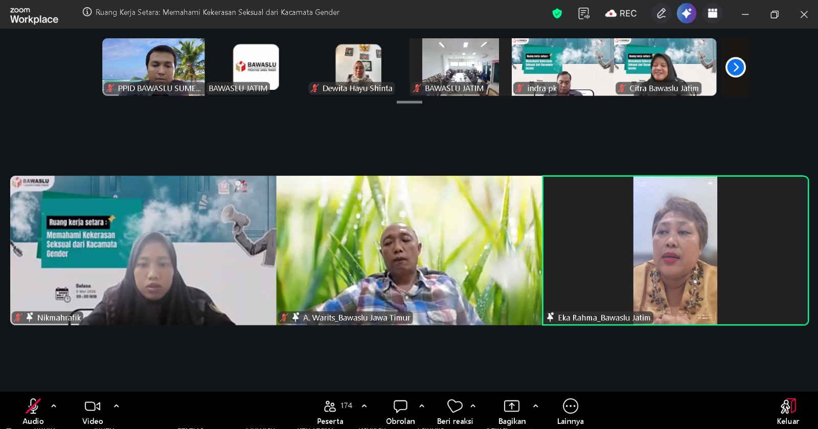Expand the Peserta options arrow

pyautogui.click(x=364, y=406)
